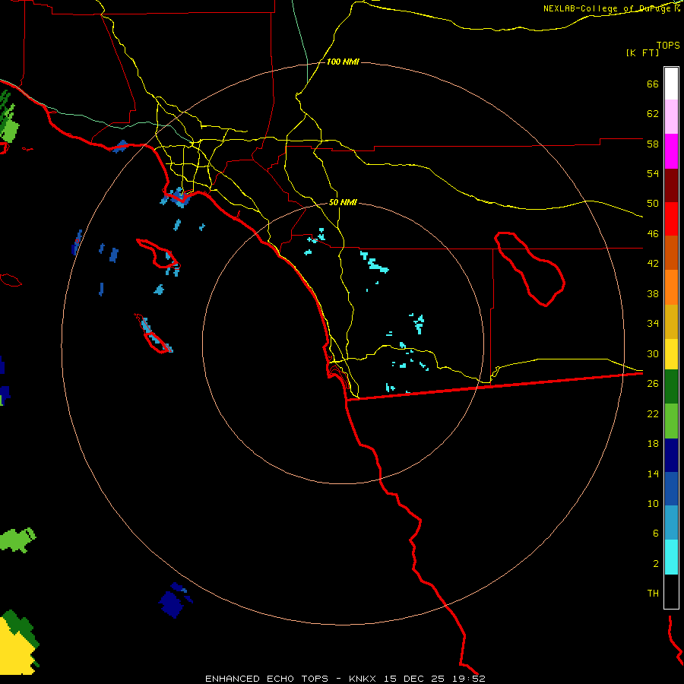Select legend value 2

click(655, 563)
